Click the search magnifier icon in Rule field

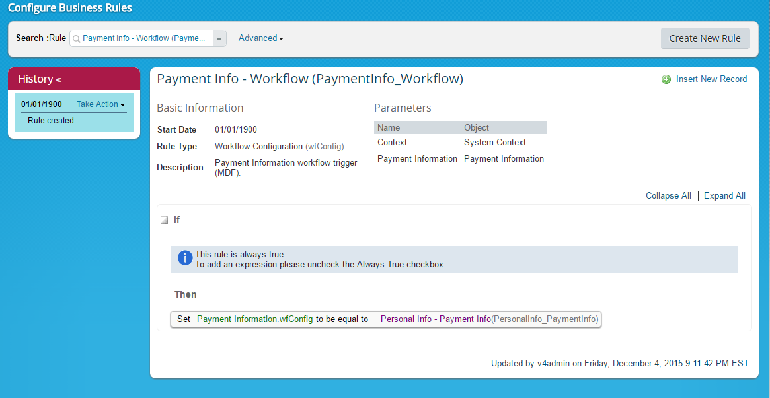77,38
